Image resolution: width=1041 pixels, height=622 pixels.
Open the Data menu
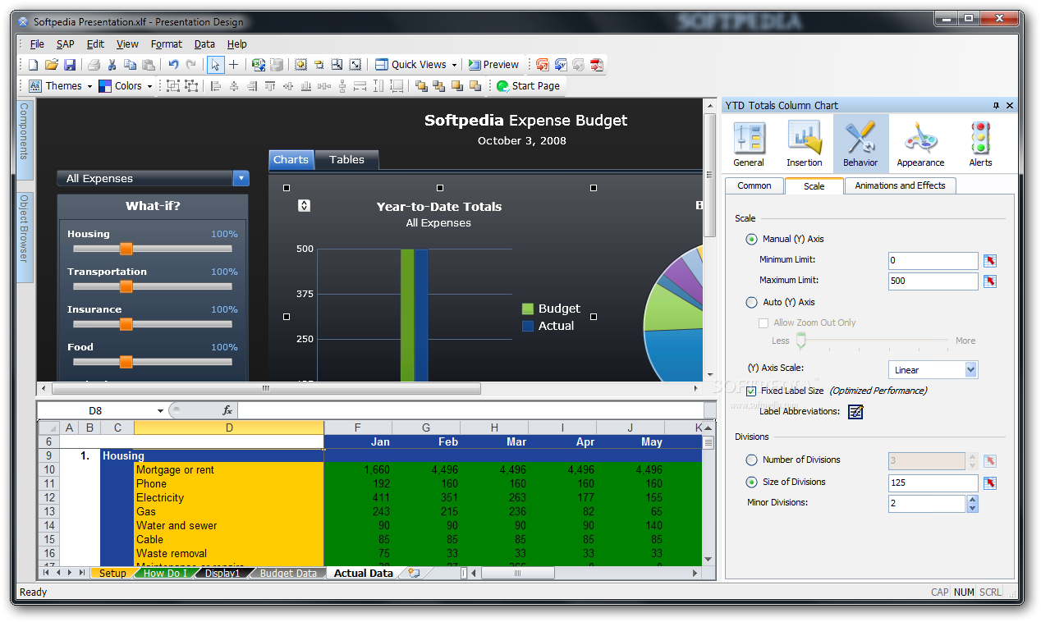204,44
